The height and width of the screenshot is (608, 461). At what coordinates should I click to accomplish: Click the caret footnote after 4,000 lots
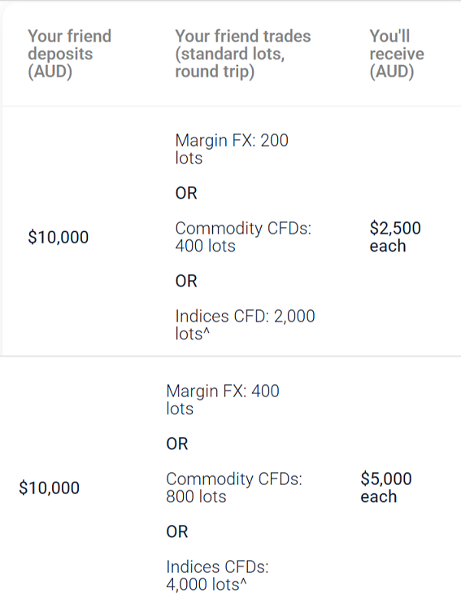tap(243, 582)
